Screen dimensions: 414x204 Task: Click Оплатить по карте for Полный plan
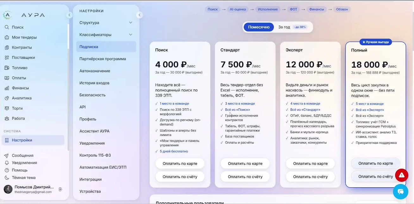[x=376, y=163]
